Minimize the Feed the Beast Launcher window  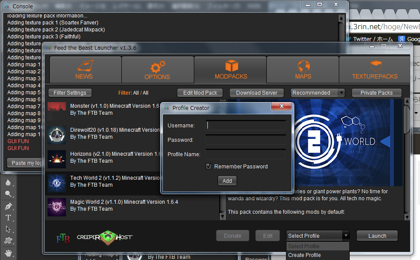(372, 46)
